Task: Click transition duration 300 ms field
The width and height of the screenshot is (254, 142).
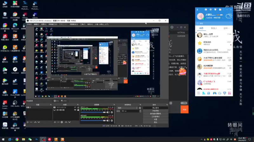Action: 130,111
